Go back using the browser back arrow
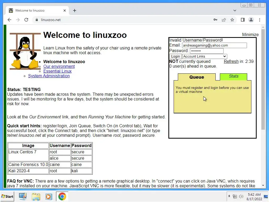 (x=9, y=20)
